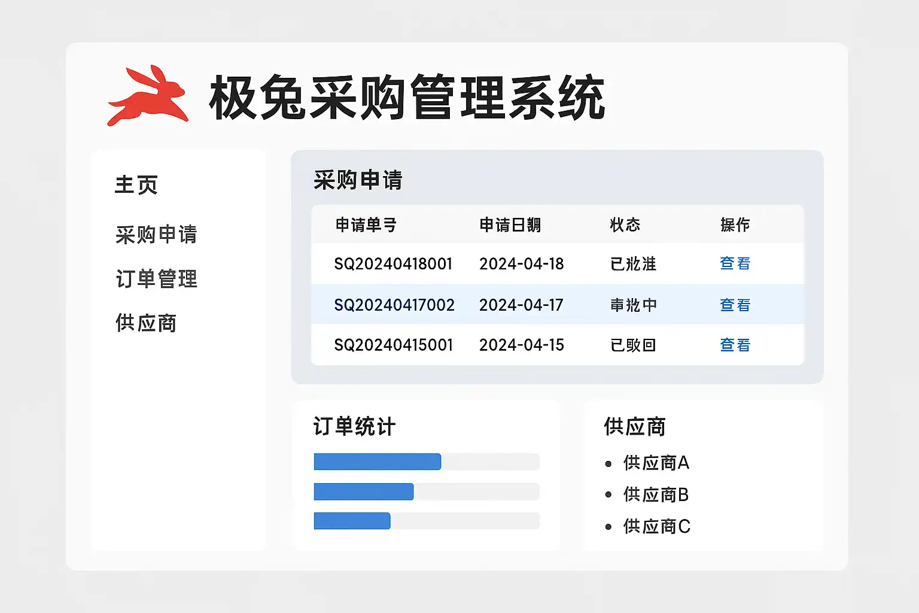This screenshot has width=919, height=613.
Task: Select 供应商C in the supplier list
Action: pyautogui.click(x=657, y=526)
